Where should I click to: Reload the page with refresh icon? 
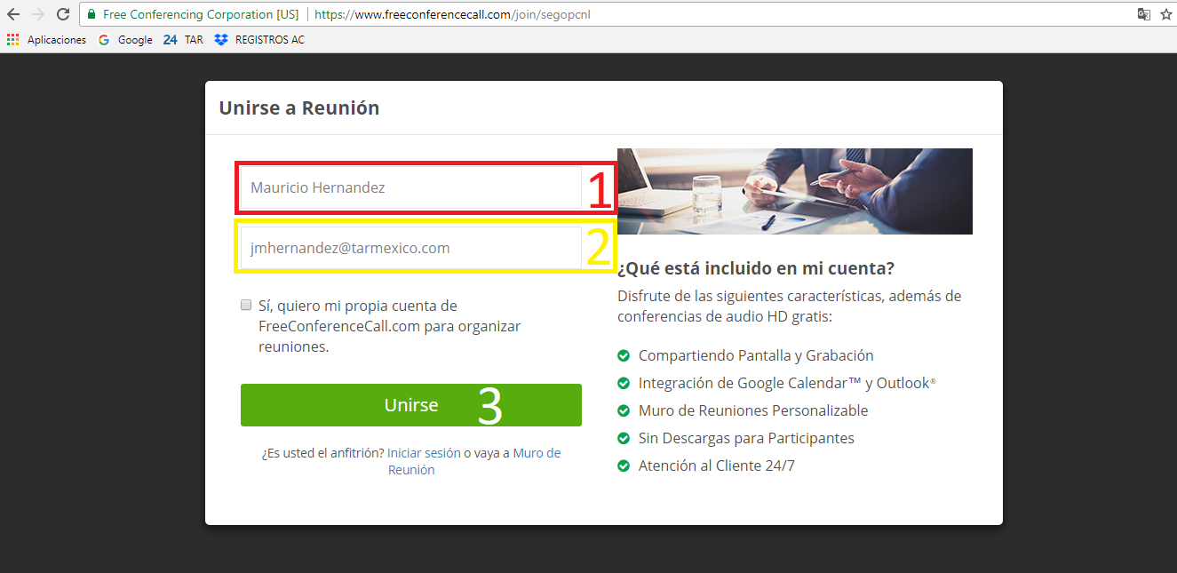(62, 14)
